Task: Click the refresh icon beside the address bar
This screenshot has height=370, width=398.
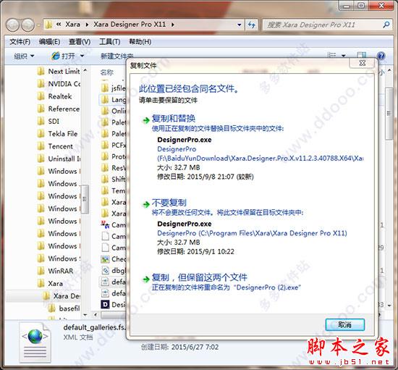Action: point(251,25)
